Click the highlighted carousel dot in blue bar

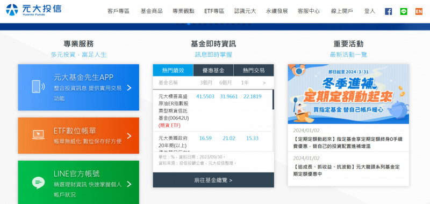(x=189, y=24)
